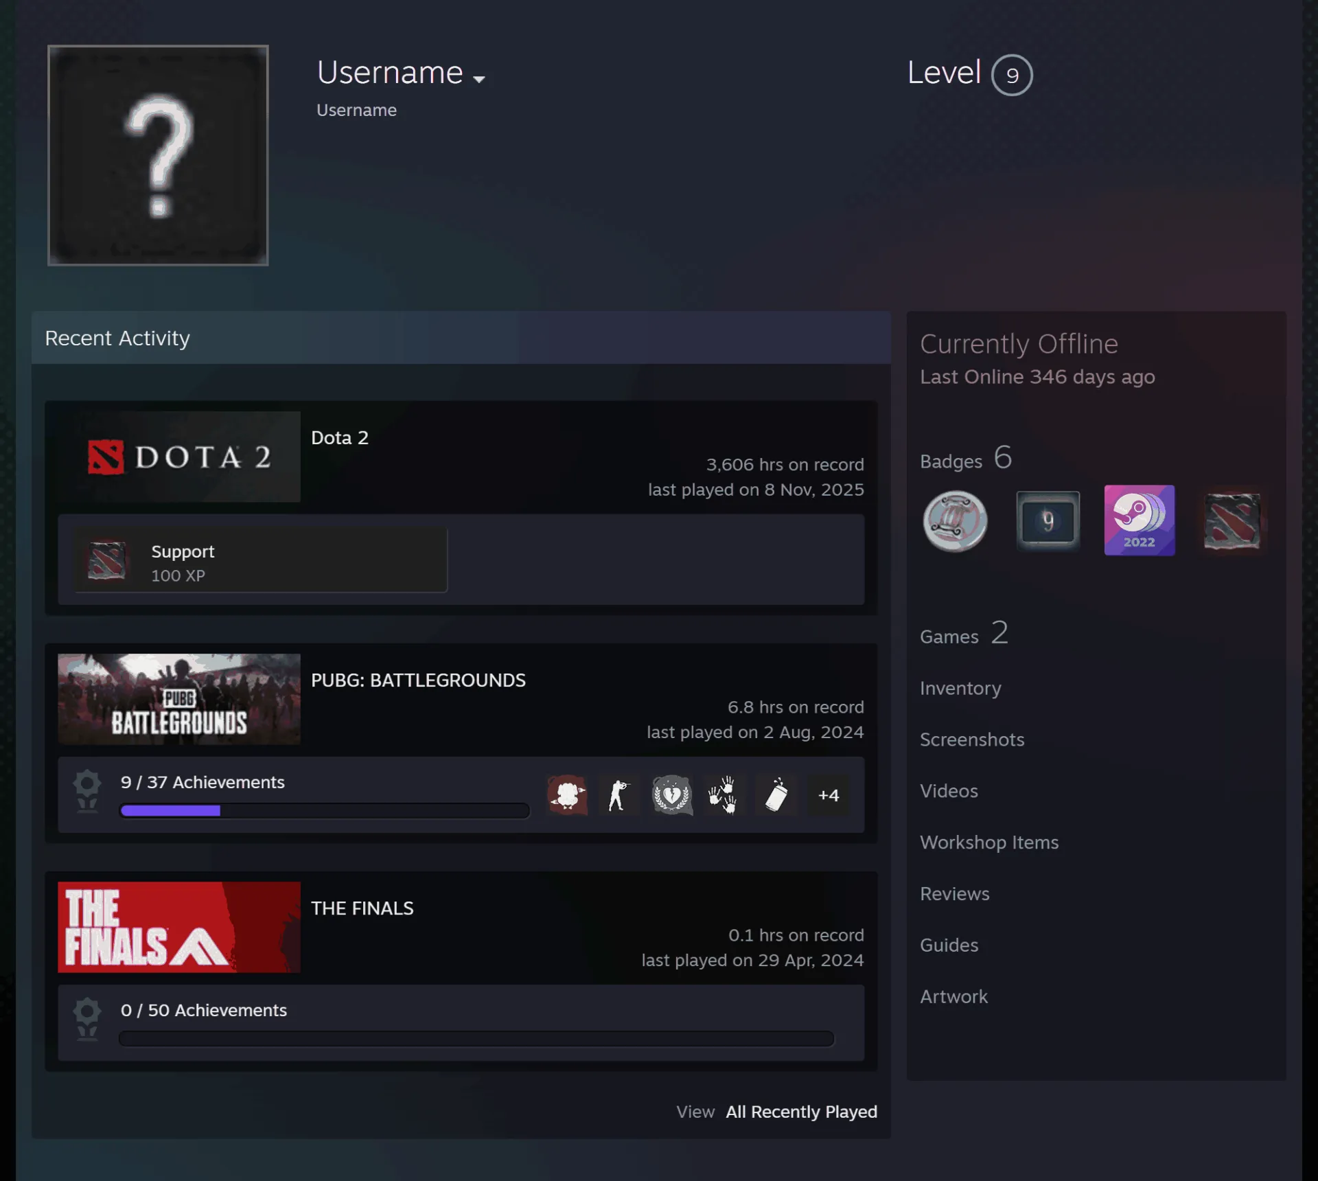
Task: Click the question mark profile avatar
Action: [x=158, y=155]
